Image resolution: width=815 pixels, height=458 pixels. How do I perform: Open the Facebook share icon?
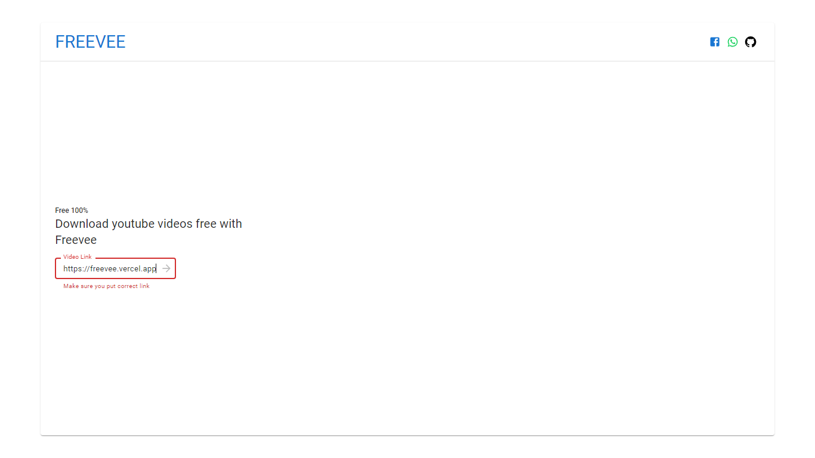pos(715,42)
